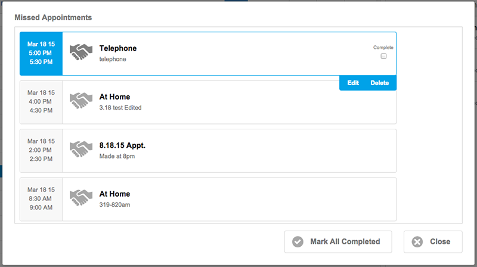
Task: Click the checkmark icon on Mark All Completed
Action: [x=298, y=242]
